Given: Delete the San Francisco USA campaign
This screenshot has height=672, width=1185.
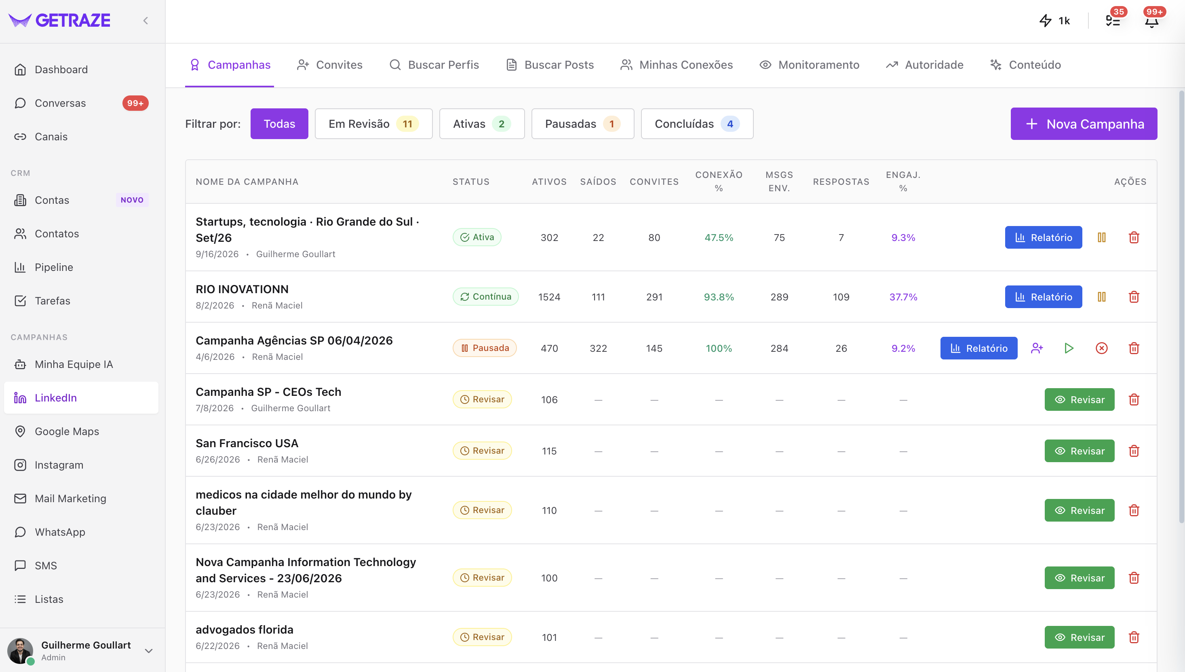Looking at the screenshot, I should coord(1134,450).
